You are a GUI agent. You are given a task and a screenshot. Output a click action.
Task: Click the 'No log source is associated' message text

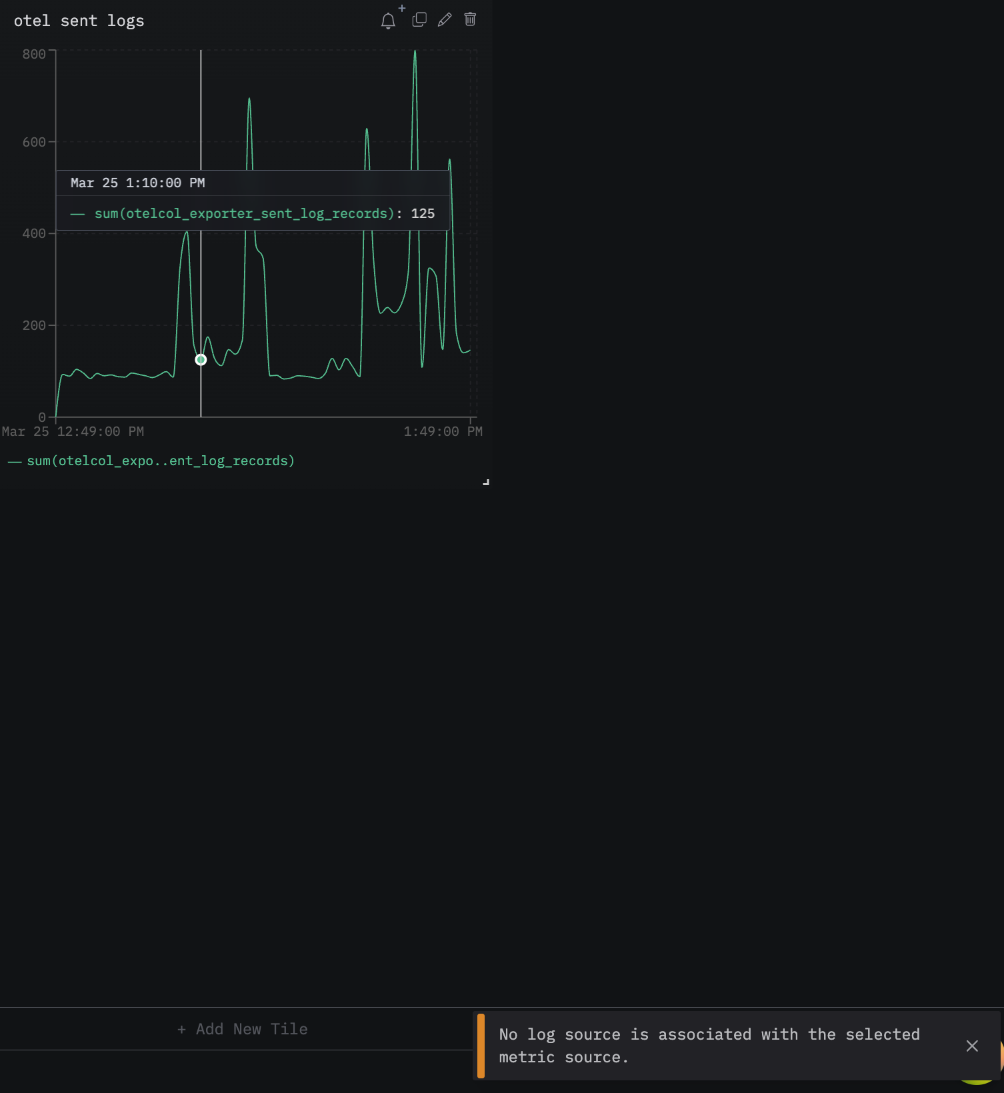pyautogui.click(x=709, y=1046)
